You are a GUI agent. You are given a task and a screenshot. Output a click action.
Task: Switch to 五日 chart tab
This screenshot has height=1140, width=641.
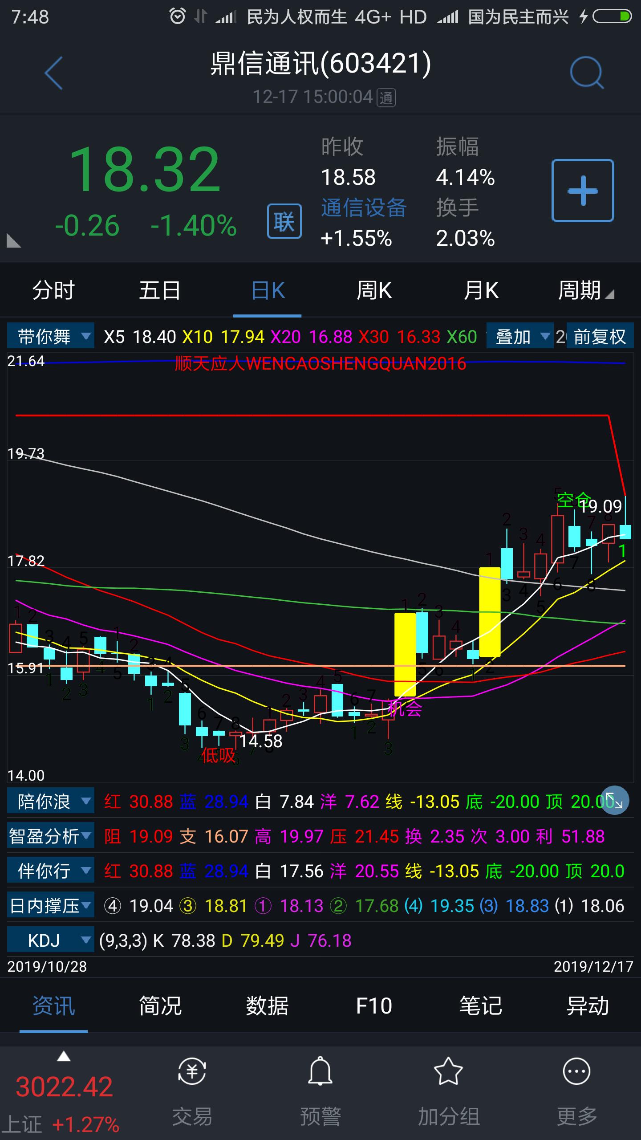(160, 290)
